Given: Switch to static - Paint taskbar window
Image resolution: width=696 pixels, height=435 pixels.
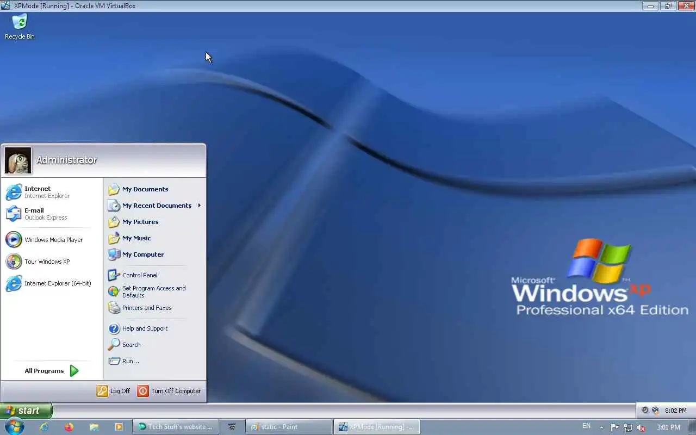Looking at the screenshot, I should click(289, 427).
